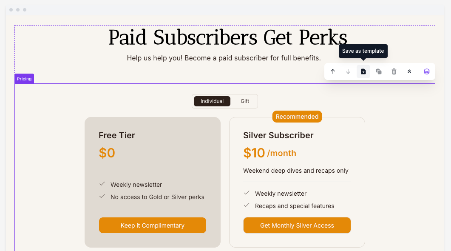Screen dimensions: 451x251
Task: Click the $10 /month price
Action: 269,153
